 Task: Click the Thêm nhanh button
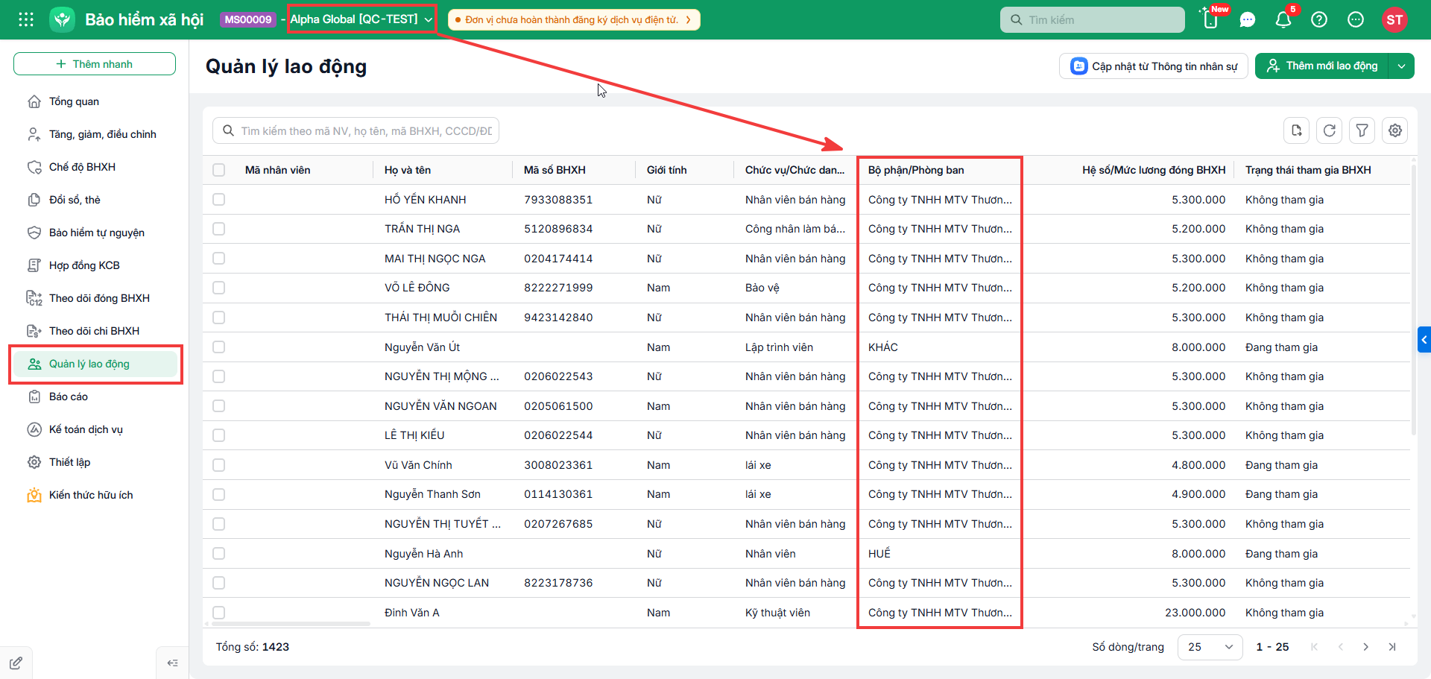point(95,64)
